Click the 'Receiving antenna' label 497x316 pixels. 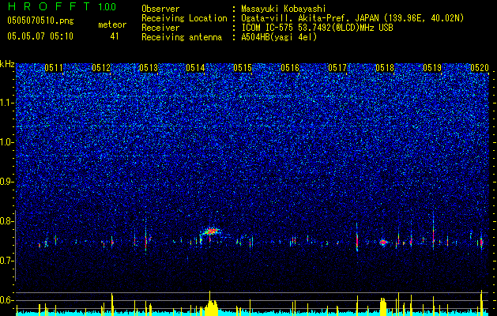182,37
